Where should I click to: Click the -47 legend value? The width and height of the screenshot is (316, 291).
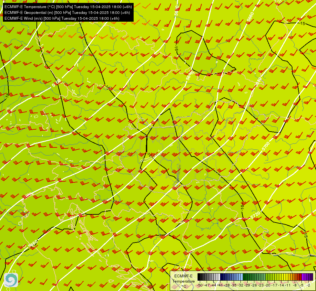click(207, 285)
